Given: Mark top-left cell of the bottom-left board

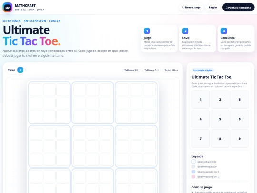Looking at the screenshot, I should [x=36, y=176].
